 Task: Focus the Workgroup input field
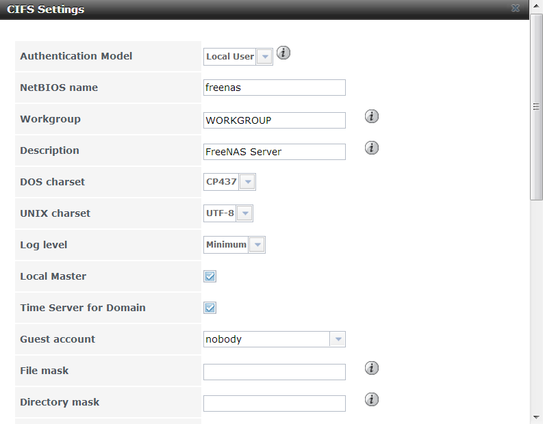click(275, 120)
